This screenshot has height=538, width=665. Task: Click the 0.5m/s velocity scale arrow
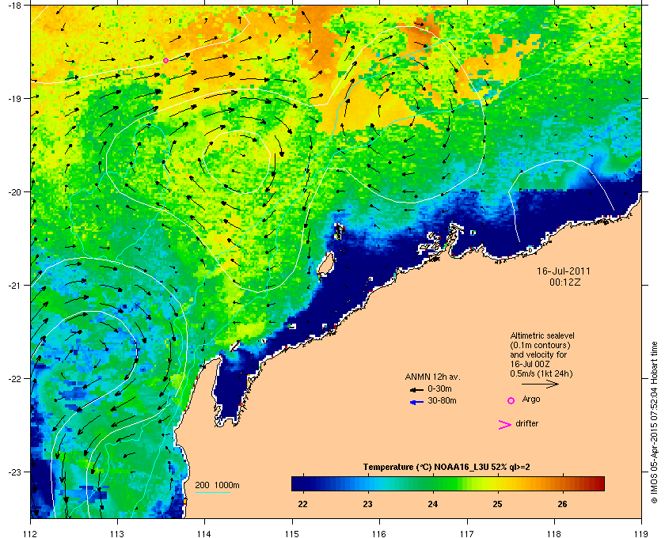[x=540, y=384]
